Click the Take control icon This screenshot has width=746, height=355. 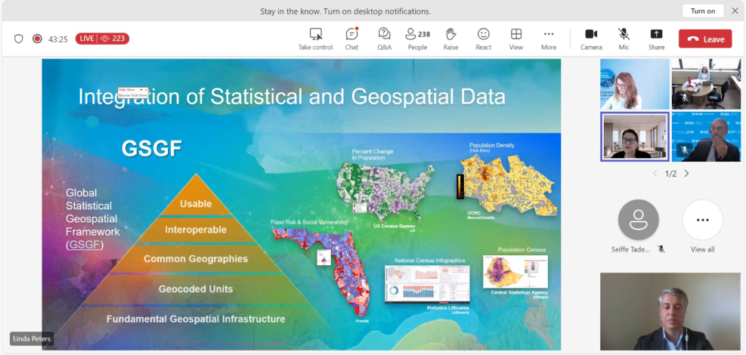click(x=315, y=35)
